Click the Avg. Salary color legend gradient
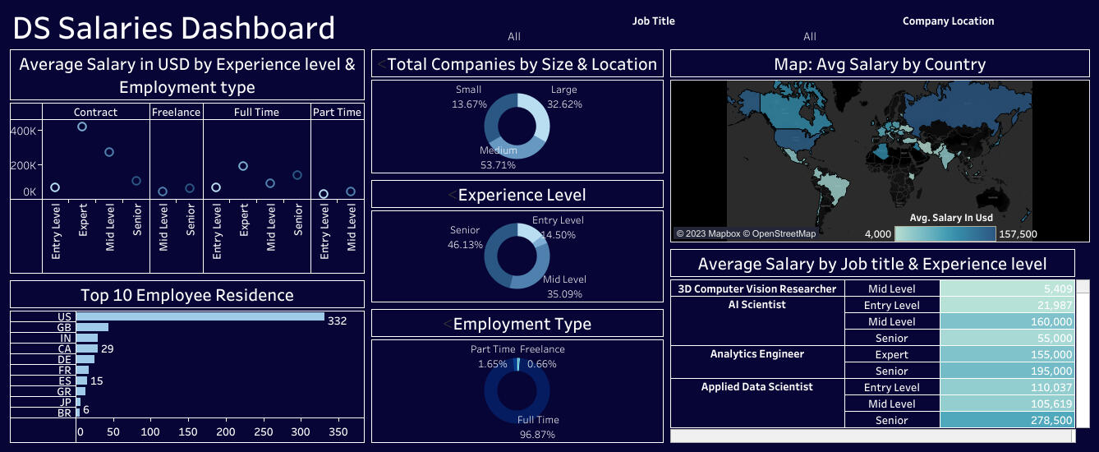Viewport: 1099px width, 452px height. (x=945, y=234)
